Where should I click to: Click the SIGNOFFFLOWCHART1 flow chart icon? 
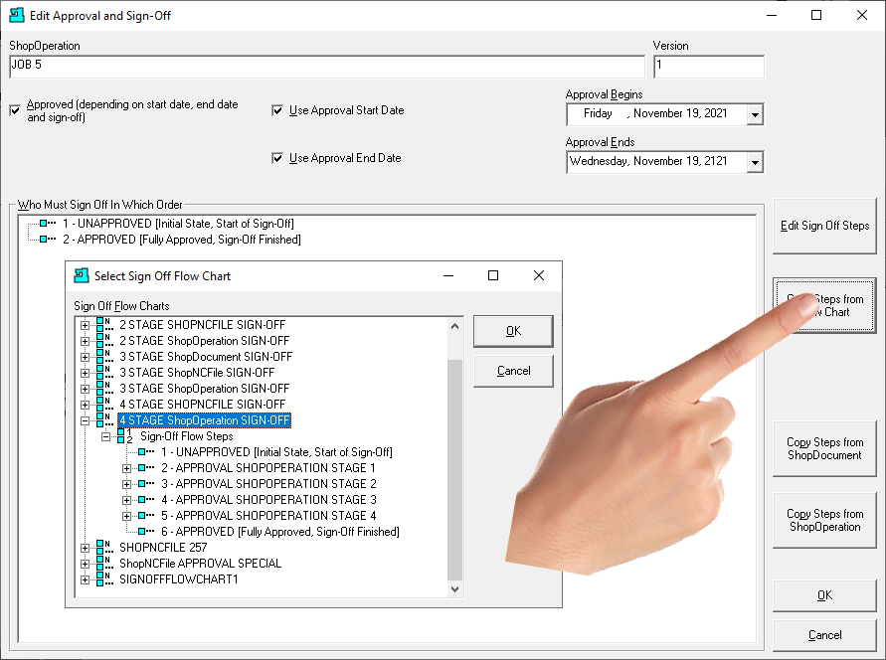tap(103, 579)
